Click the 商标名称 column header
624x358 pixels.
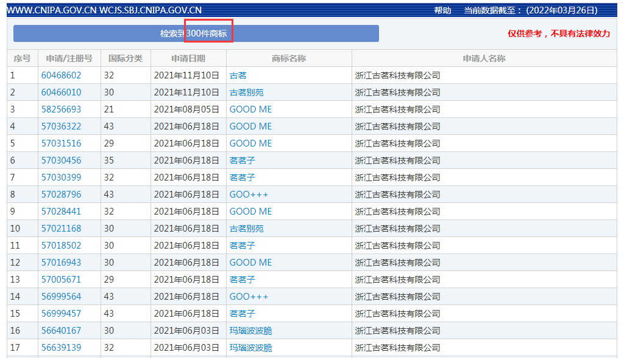tap(289, 59)
